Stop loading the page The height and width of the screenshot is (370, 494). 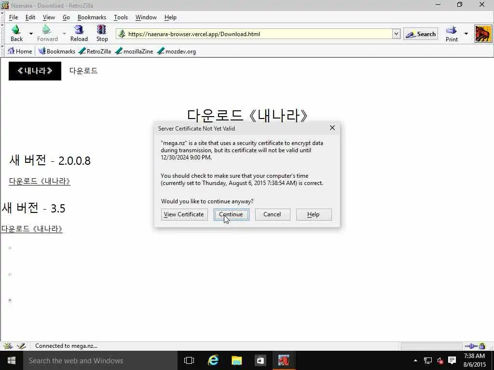tap(102, 33)
